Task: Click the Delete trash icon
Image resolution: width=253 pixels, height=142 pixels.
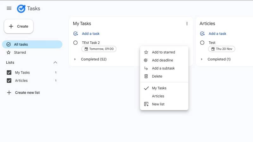Action: [146, 76]
